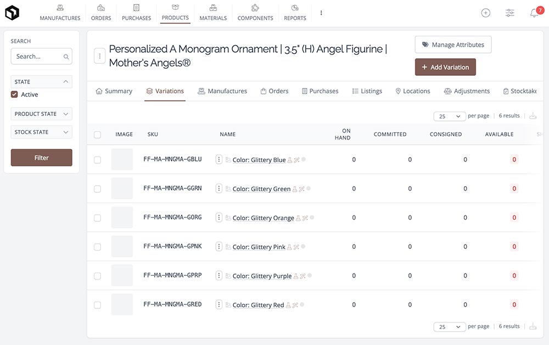Click the export download icon below table
The width and height of the screenshot is (549, 345).
[533, 326]
